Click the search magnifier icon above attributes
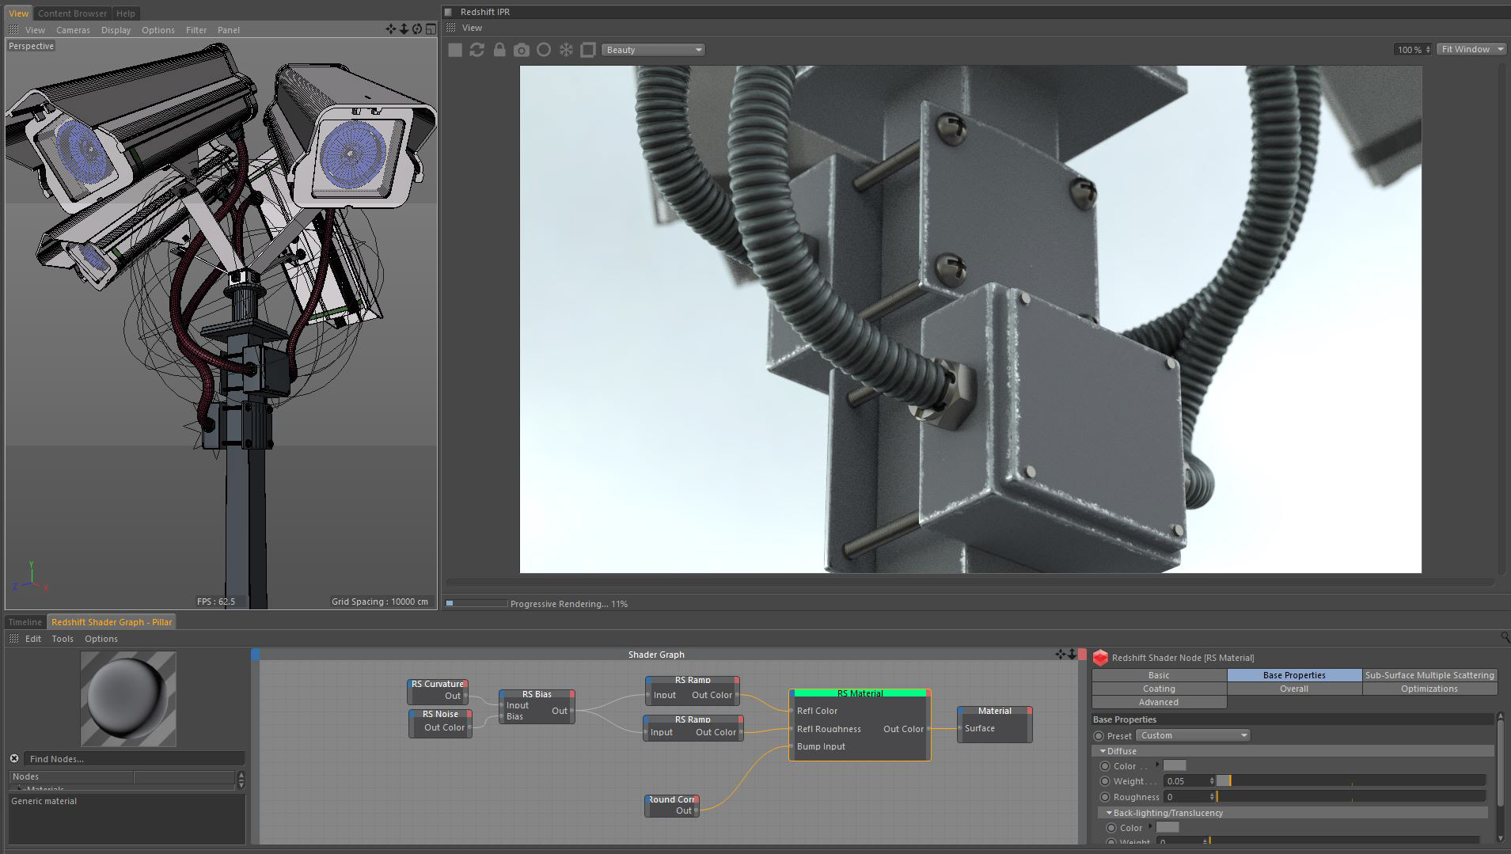Viewport: 1511px width, 854px height. 1504,636
